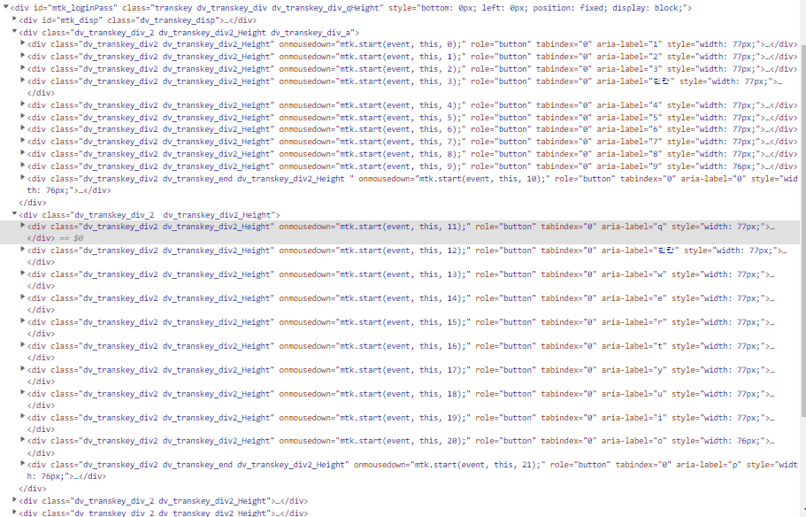Expand collapsed div directly below the p key's closing tag
This screenshot has width=806, height=517.
point(14,500)
